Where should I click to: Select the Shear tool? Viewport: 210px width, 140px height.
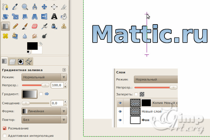point(25,17)
